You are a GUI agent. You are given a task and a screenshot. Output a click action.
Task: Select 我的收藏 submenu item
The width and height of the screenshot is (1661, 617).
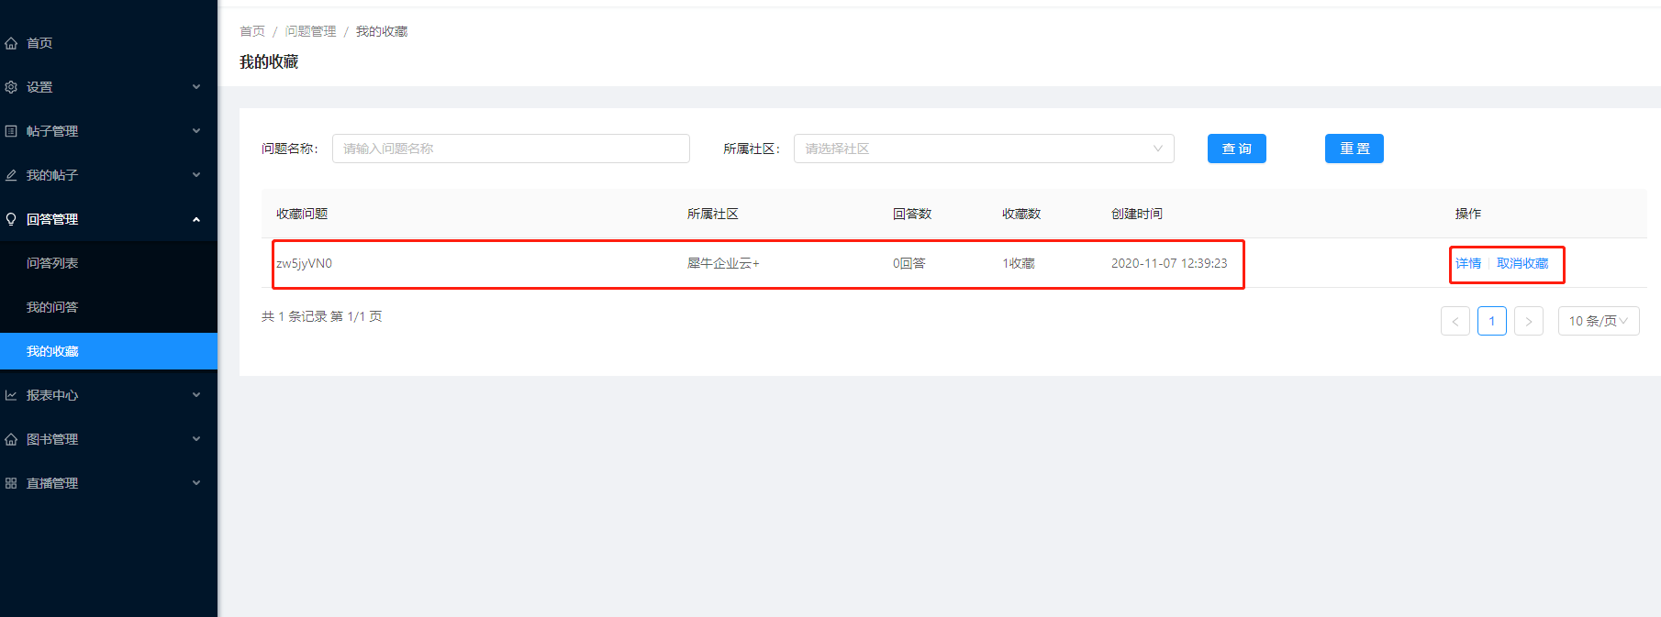(108, 351)
